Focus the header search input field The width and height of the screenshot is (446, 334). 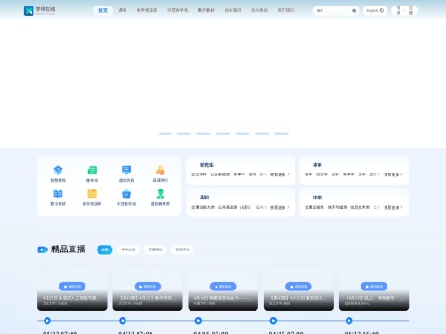pos(334,10)
